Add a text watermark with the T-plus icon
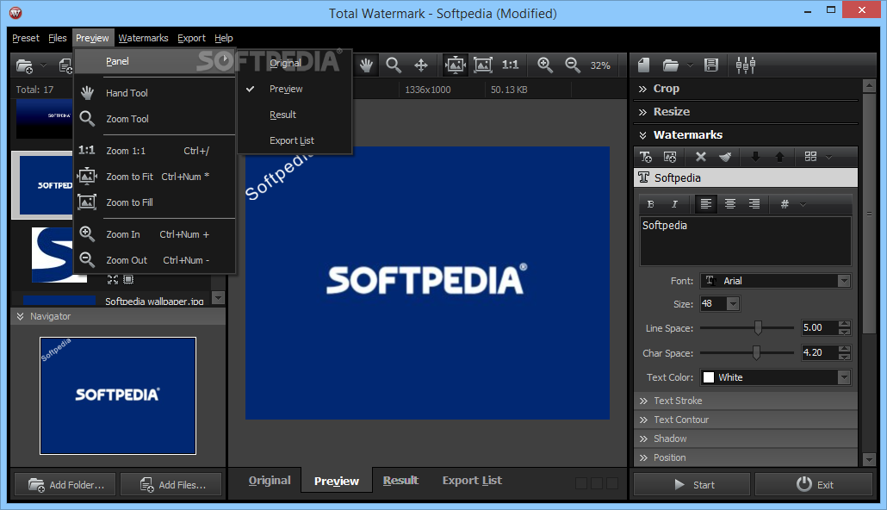 [646, 157]
